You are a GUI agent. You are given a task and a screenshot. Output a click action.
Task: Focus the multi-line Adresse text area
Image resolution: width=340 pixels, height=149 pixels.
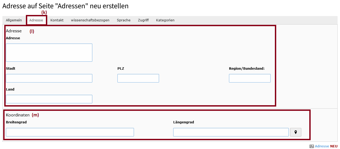[49, 53]
